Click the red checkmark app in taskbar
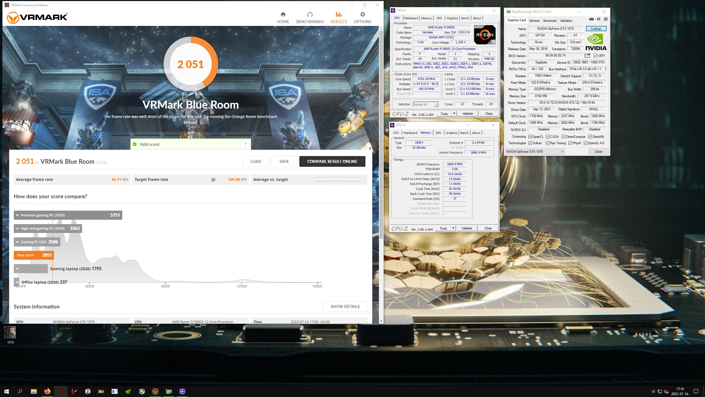 tap(74, 391)
